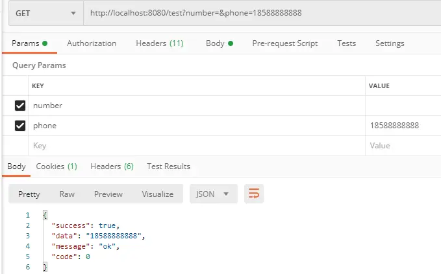Toggle the response word wrap icon
The height and width of the screenshot is (274, 441).
point(254,194)
